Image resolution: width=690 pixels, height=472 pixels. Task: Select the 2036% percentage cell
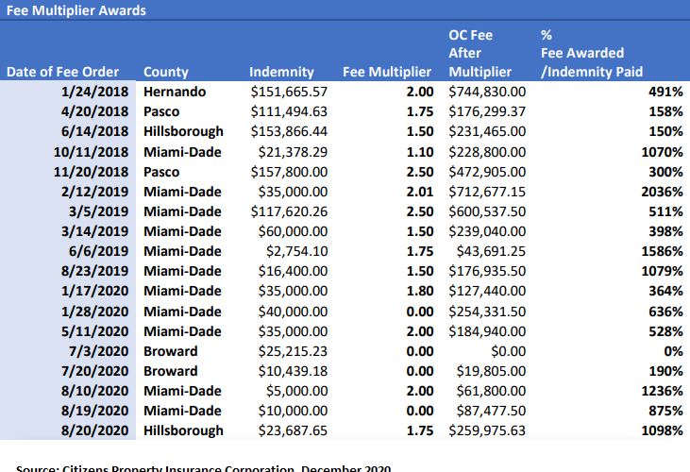(661, 192)
